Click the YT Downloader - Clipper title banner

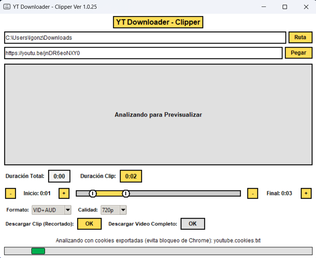tap(158, 22)
